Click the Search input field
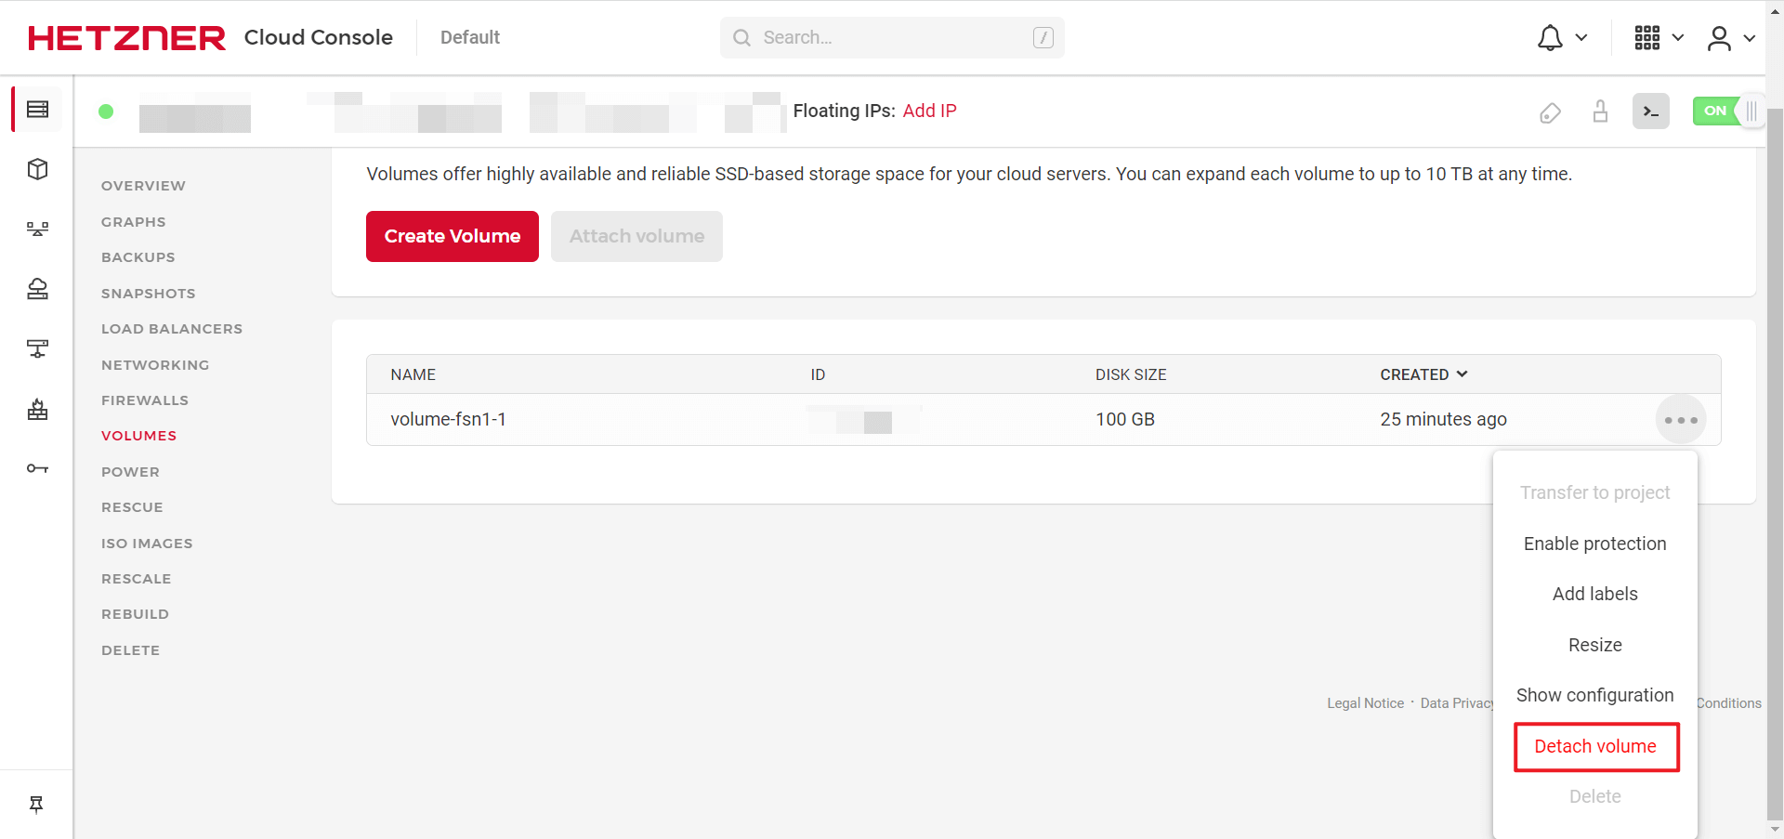 point(892,37)
